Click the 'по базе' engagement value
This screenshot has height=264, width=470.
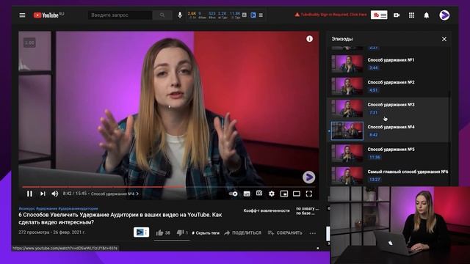coord(305,213)
